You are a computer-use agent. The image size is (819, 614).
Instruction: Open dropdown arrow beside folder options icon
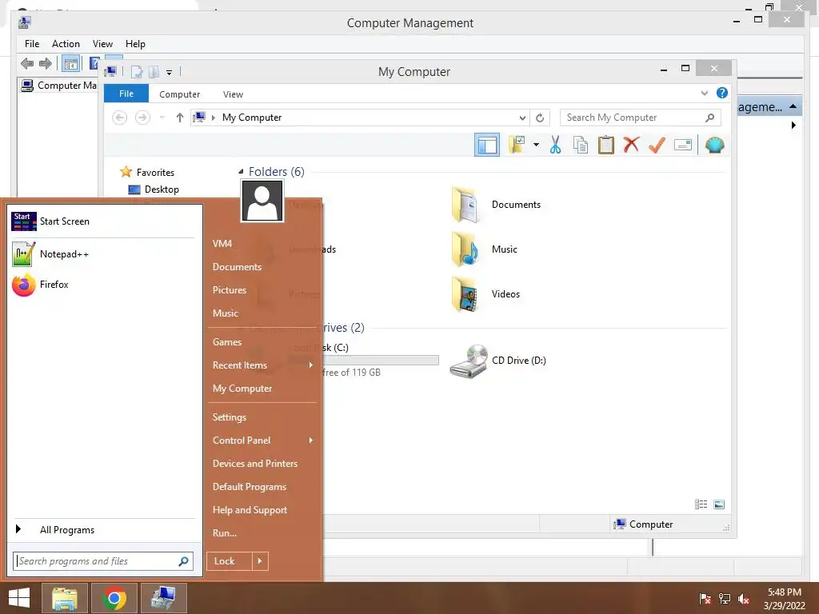(537, 145)
